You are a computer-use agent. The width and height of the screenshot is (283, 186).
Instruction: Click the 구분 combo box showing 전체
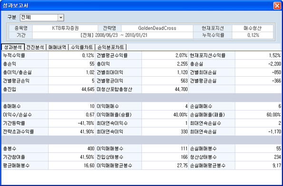42,18
